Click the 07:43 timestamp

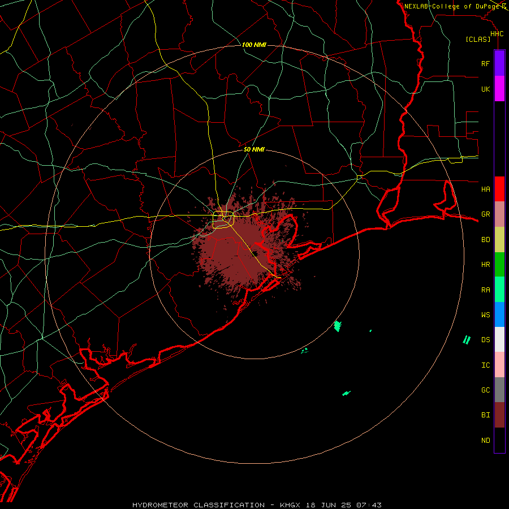(369, 505)
